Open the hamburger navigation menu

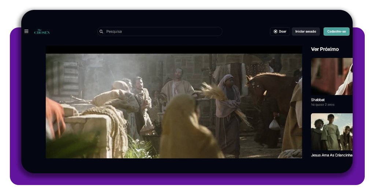pos(26,31)
